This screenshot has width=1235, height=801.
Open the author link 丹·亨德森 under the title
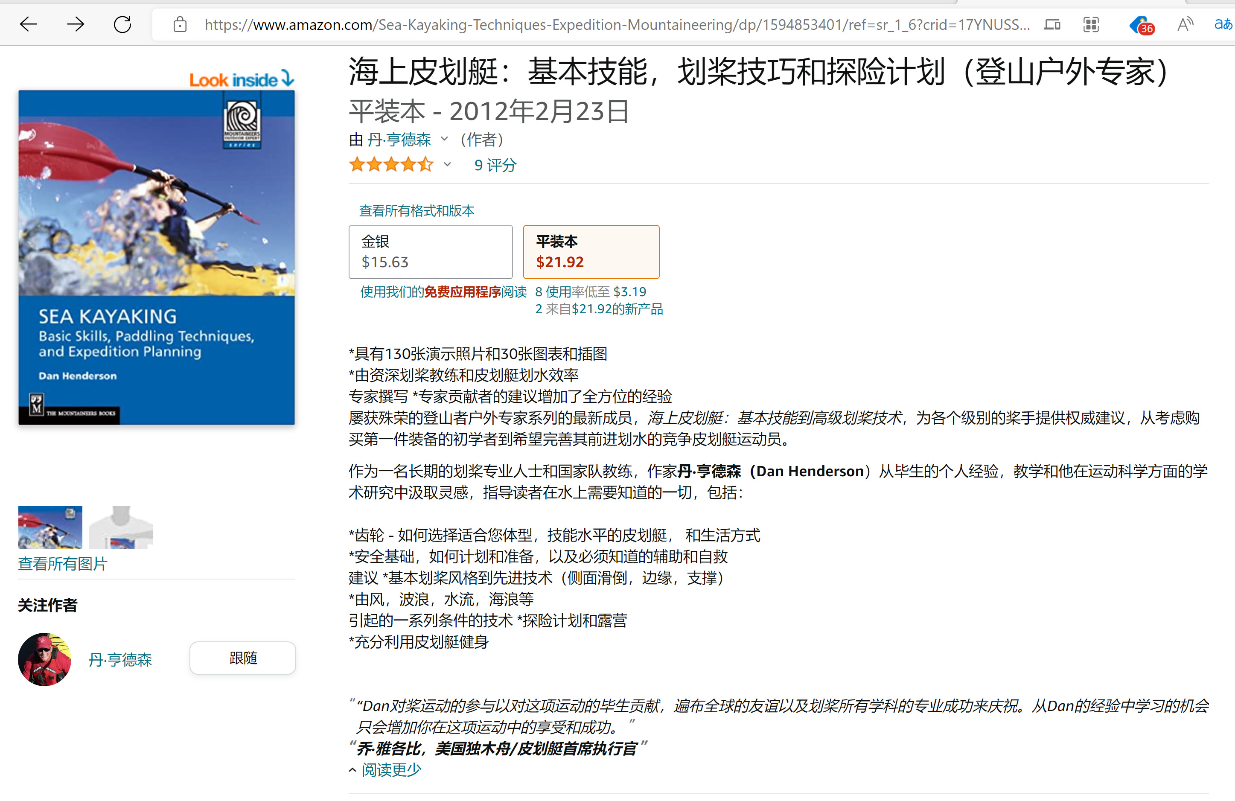click(x=399, y=140)
